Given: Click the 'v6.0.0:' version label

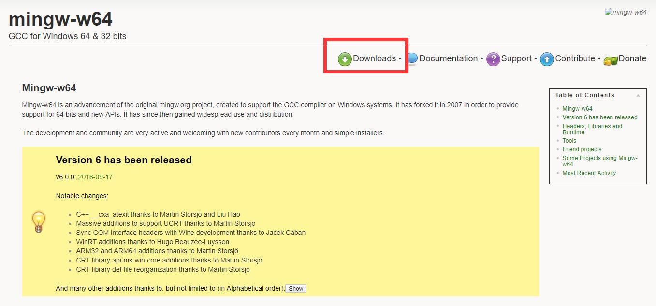Looking at the screenshot, I should (x=66, y=177).
